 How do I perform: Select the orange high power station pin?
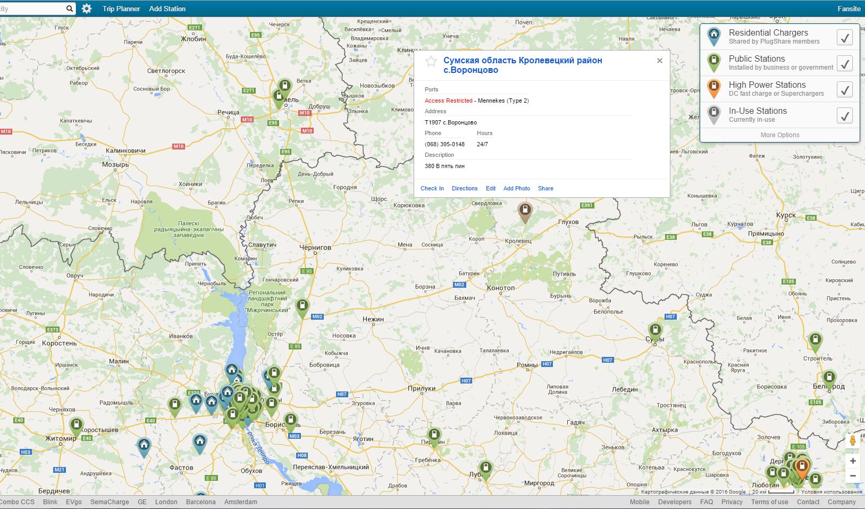click(x=801, y=468)
